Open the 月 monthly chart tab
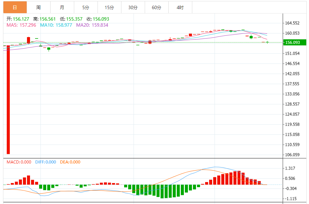Viewport: 309px width, 204px height. point(62,7)
